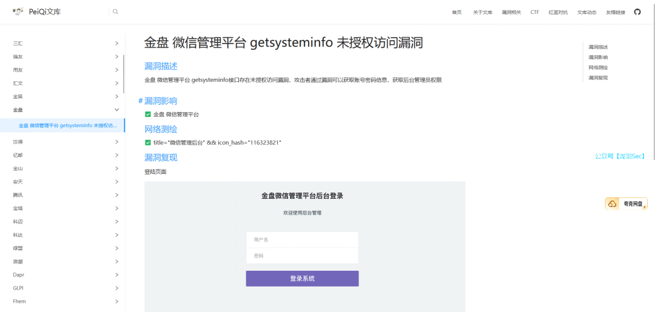This screenshot has height=312, width=655.
Task: Click the sidebar vertical scrollbar thumb
Action: 124,75
